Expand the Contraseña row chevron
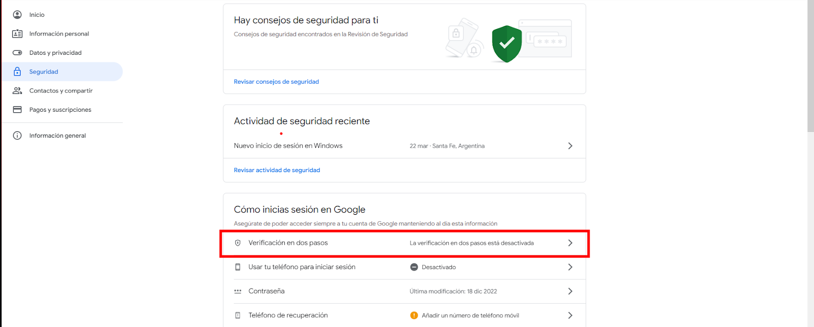 570,291
